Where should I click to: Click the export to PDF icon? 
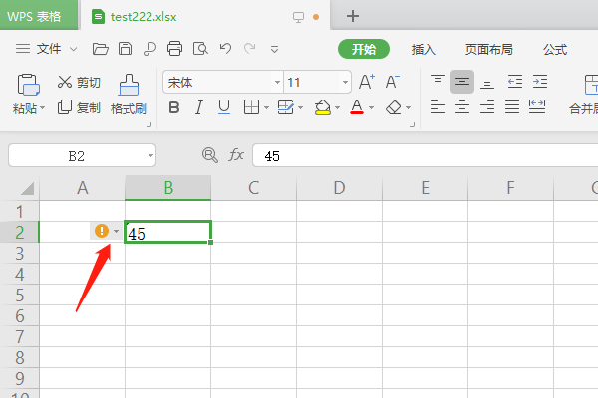149,49
